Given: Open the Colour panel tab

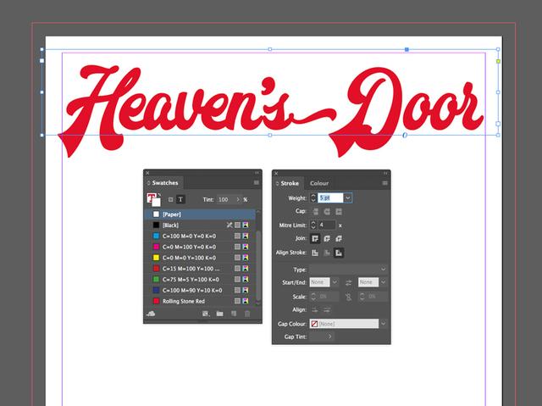Looking at the screenshot, I should coord(319,183).
